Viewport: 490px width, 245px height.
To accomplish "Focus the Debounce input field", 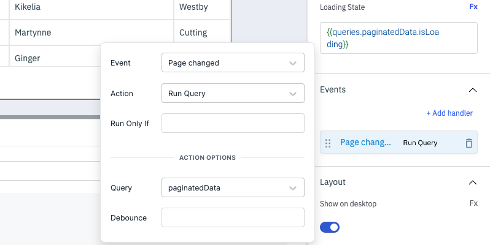I will (x=232, y=218).
